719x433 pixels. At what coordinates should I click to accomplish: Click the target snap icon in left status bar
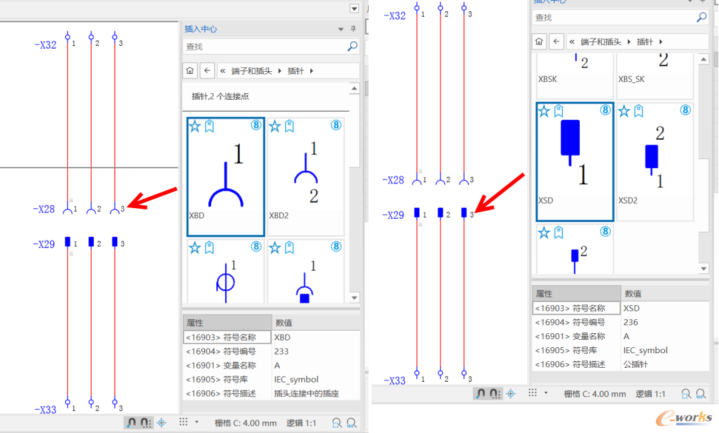coord(161,422)
